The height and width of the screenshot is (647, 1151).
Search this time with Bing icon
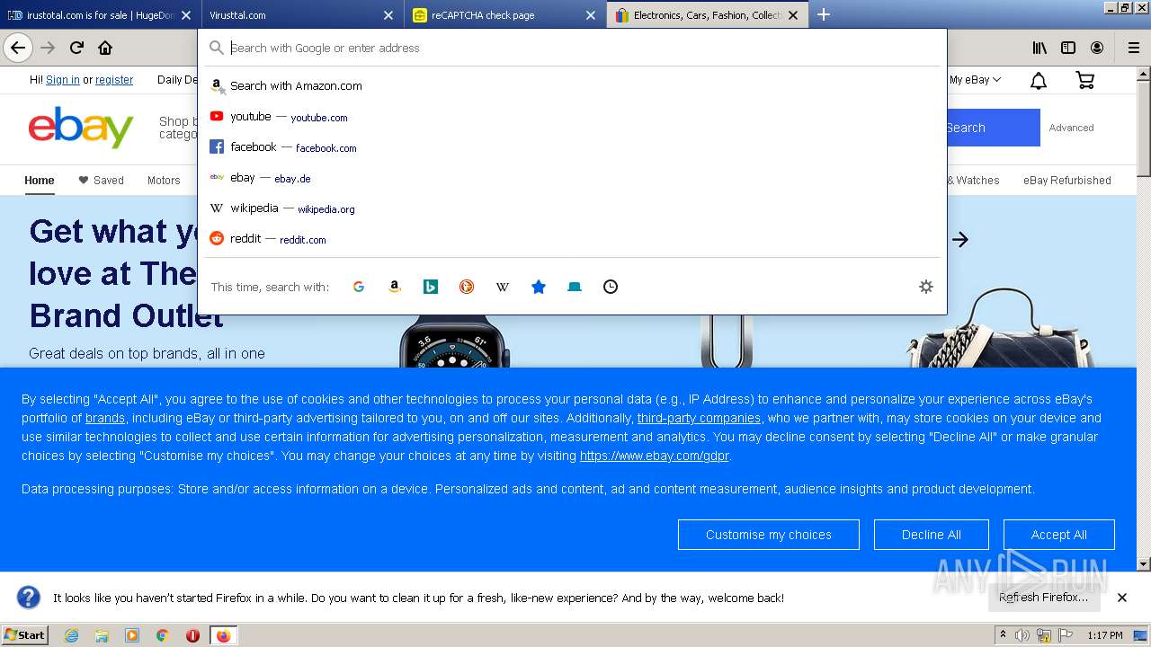[x=430, y=287]
